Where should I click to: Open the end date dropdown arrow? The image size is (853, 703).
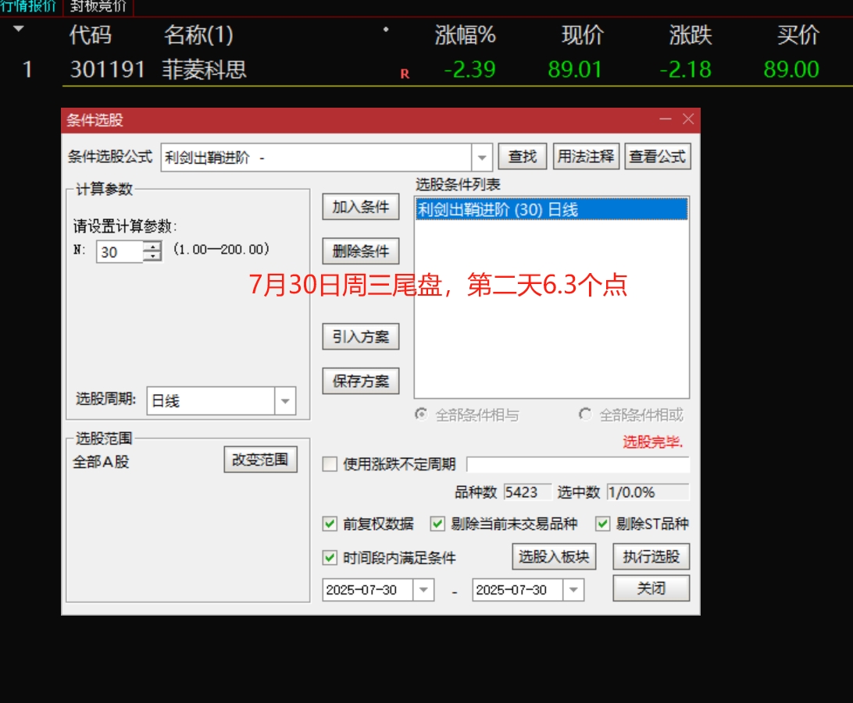[x=573, y=590]
